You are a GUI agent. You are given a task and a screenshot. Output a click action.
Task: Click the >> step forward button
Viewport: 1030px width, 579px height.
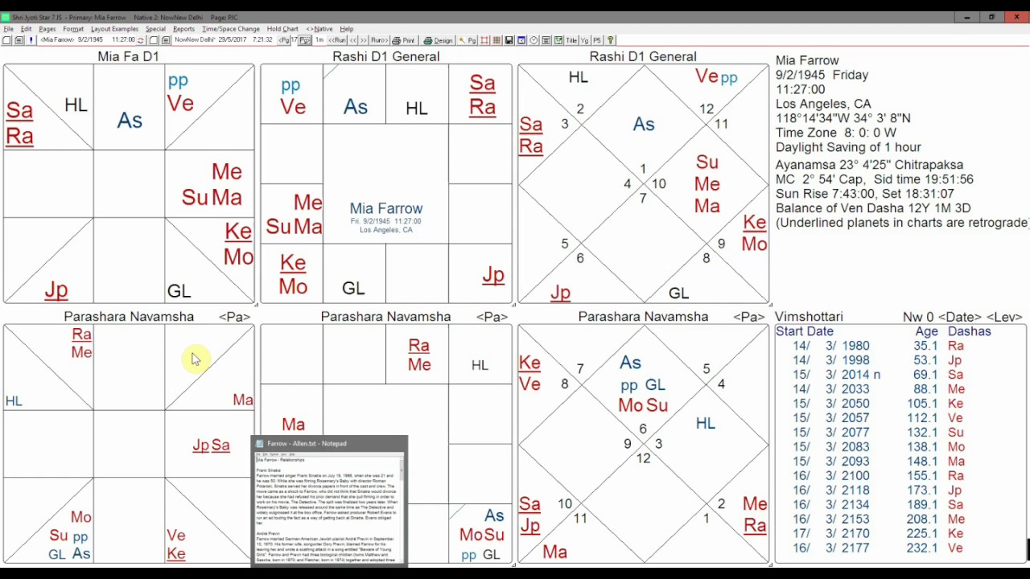(363, 40)
